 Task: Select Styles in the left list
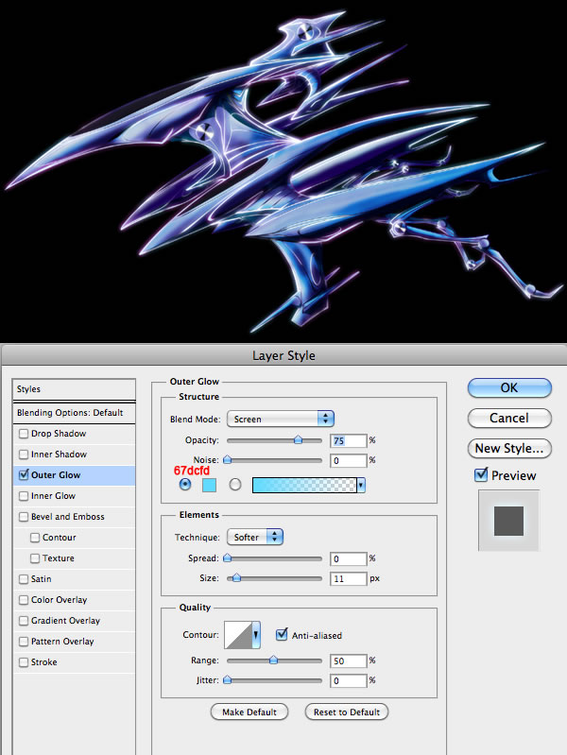click(x=75, y=389)
